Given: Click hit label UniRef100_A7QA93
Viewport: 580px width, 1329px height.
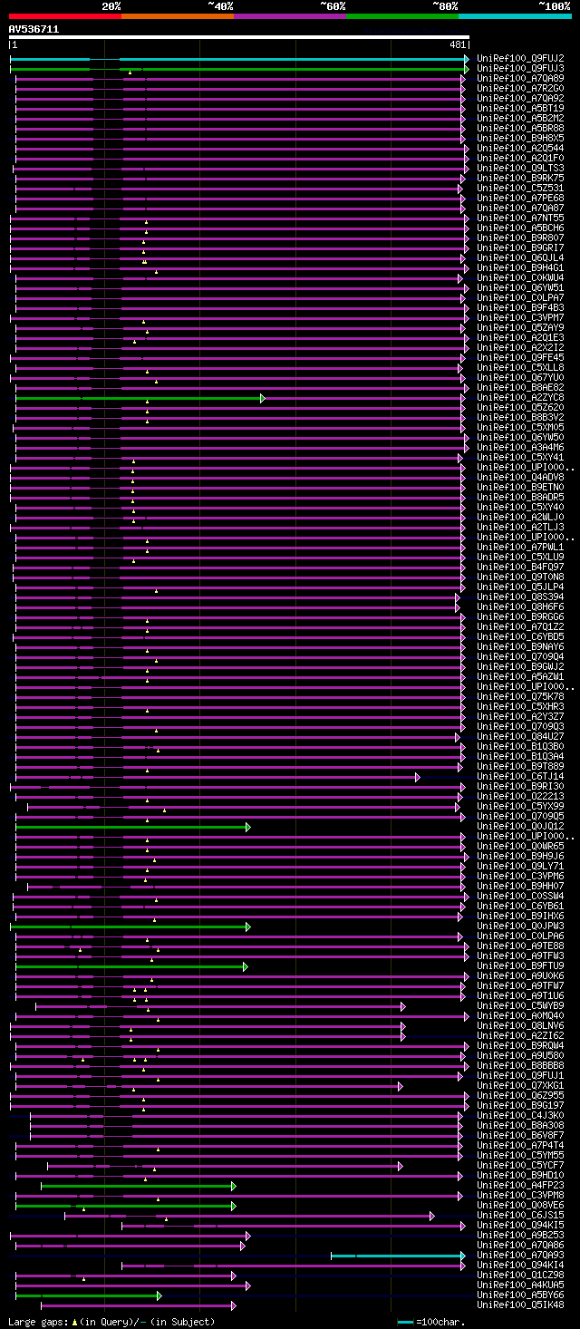Looking at the screenshot, I should point(521,1255).
